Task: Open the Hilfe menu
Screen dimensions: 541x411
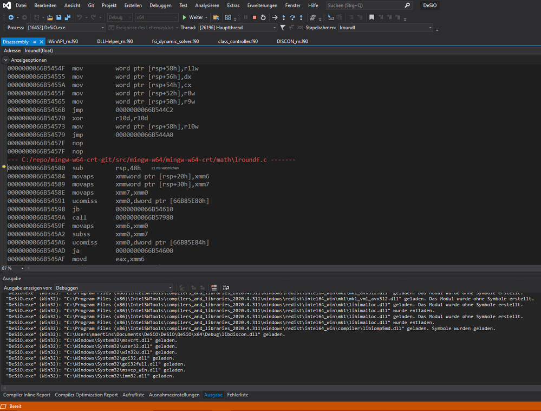Action: 314,5
